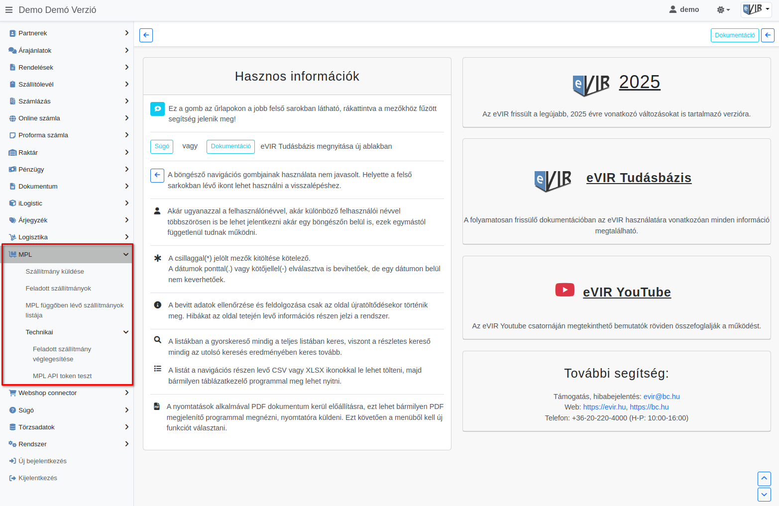Expand the Webshop connector chevron
The width and height of the screenshot is (779, 506).
coord(126,393)
